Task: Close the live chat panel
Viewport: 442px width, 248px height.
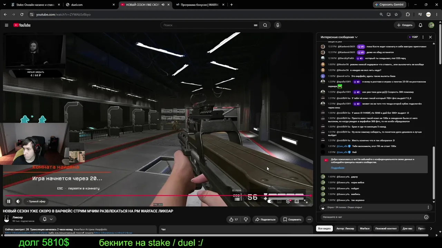Action: coord(430,37)
